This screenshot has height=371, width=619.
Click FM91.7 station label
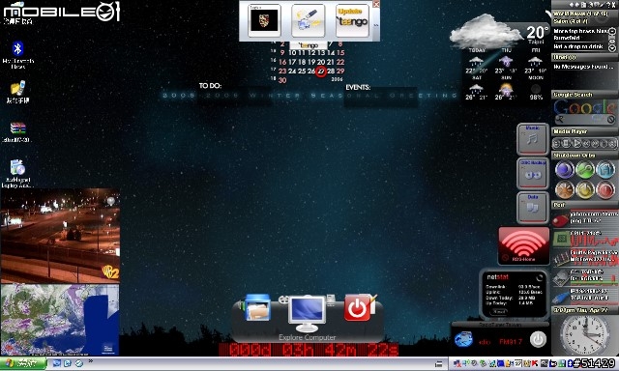coord(511,342)
